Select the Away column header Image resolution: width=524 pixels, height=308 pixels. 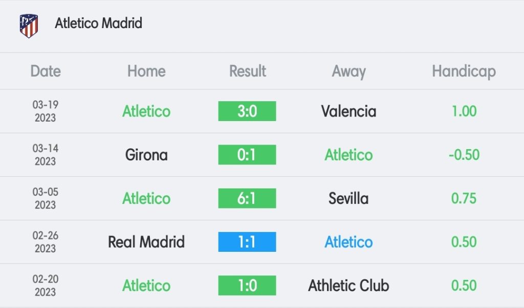pos(348,72)
